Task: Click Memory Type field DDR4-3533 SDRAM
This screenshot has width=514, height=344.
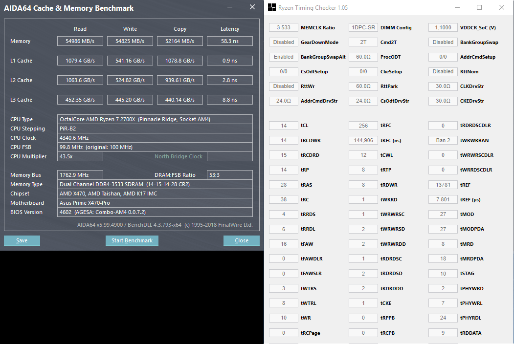Action: click(x=155, y=184)
